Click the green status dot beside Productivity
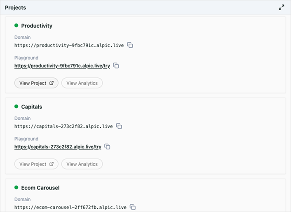 [16, 26]
